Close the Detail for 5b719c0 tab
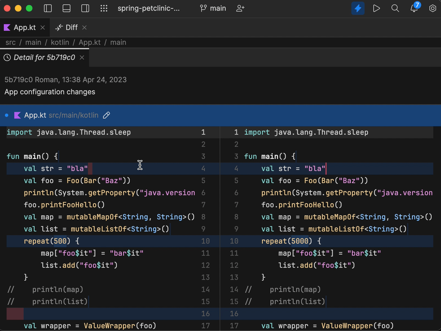Screen dimensions: 441x331 point(82,57)
